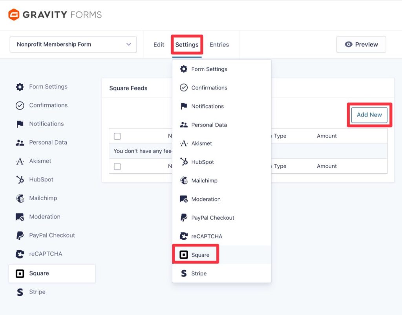The width and height of the screenshot is (402, 315).
Task: Click the Stripe icon in the dropdown menu
Action: pyautogui.click(x=184, y=273)
